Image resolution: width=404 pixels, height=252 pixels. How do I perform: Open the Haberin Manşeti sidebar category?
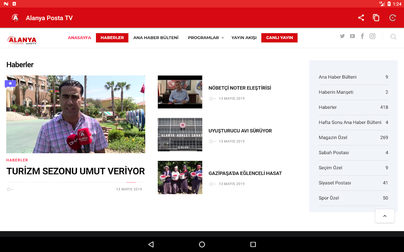pyautogui.click(x=353, y=92)
